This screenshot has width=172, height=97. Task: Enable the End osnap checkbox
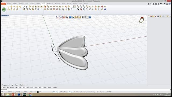click(x=2, y=88)
